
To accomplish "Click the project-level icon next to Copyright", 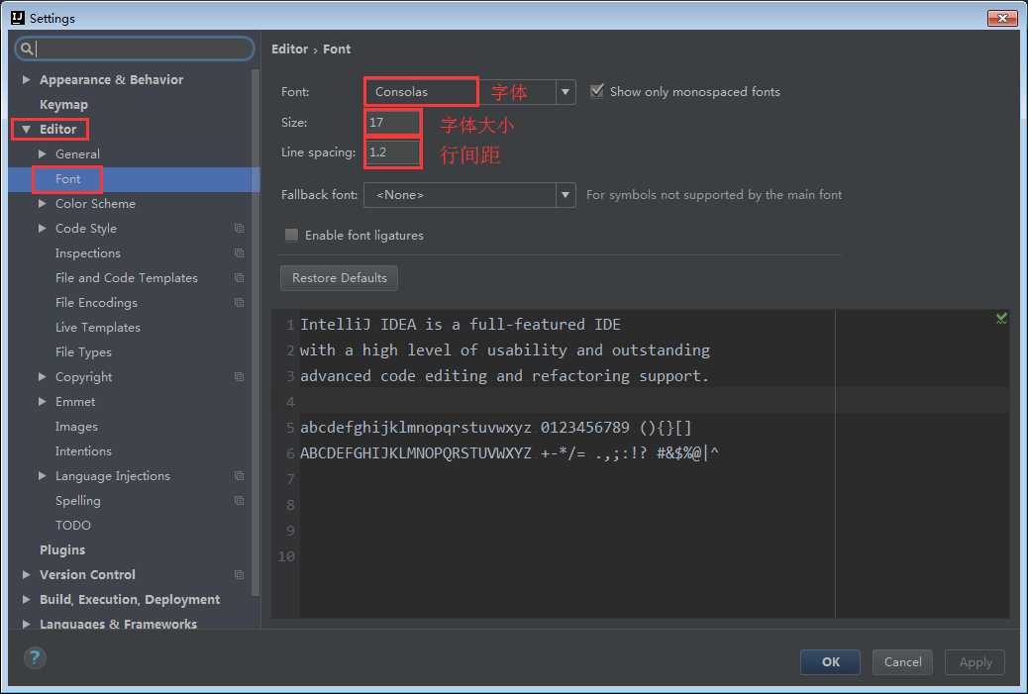I will (240, 377).
